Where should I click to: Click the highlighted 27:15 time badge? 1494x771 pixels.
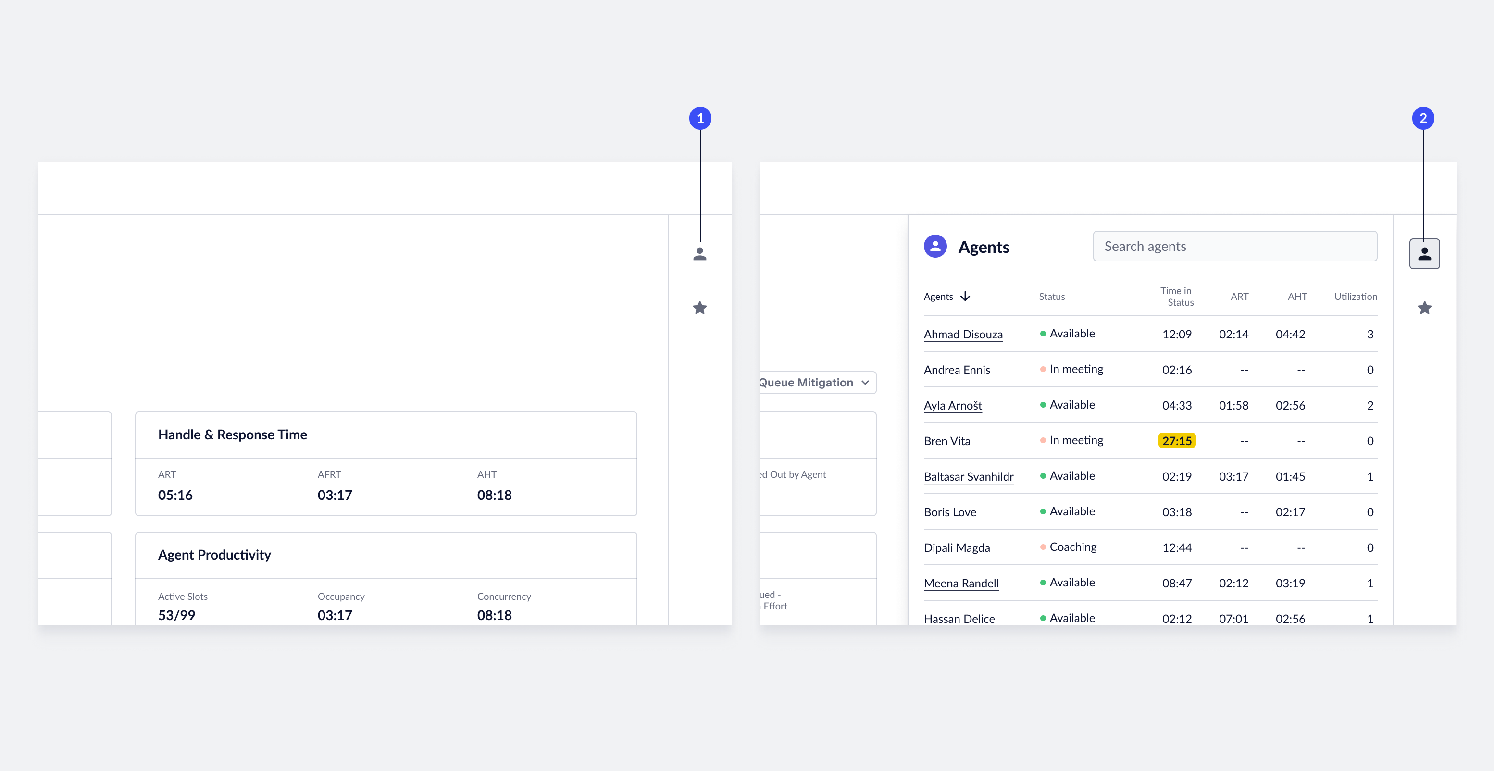(x=1176, y=441)
